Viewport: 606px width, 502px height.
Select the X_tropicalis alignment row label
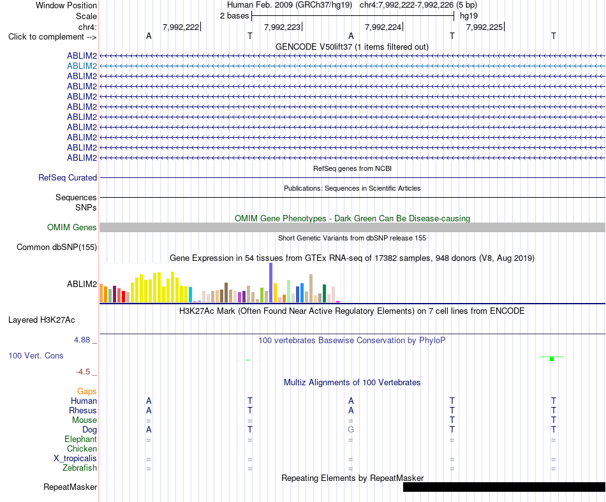coord(75,459)
